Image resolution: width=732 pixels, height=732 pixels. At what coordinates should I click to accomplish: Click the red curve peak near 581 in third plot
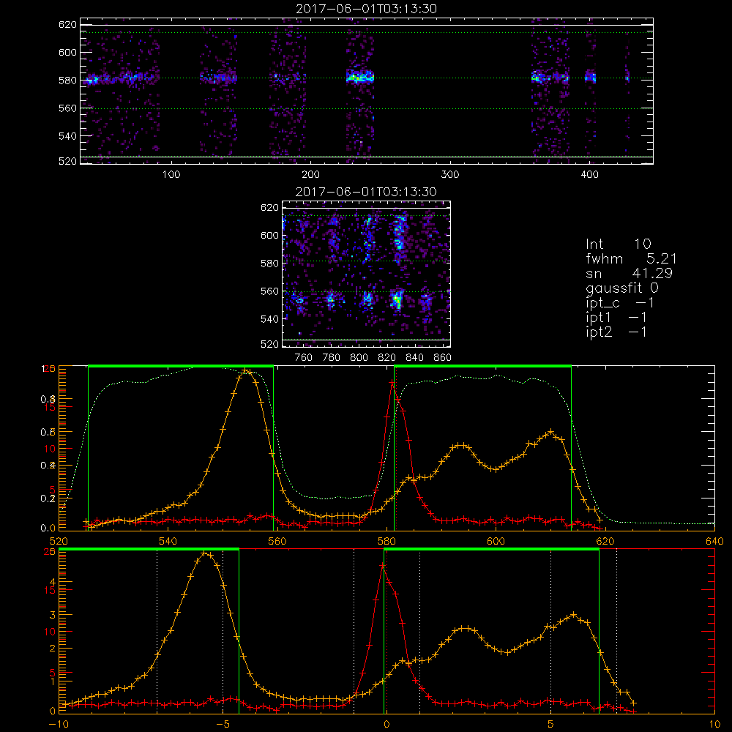click(x=392, y=384)
